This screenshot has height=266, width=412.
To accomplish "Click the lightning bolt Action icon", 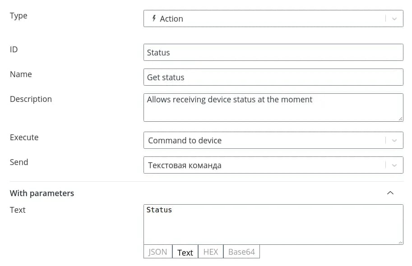I will click(154, 18).
